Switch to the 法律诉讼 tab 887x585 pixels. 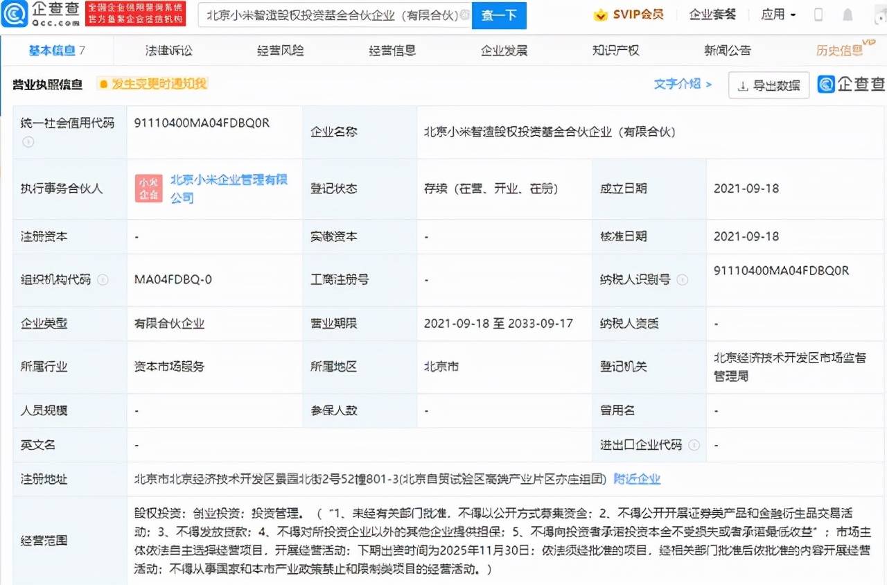point(168,51)
